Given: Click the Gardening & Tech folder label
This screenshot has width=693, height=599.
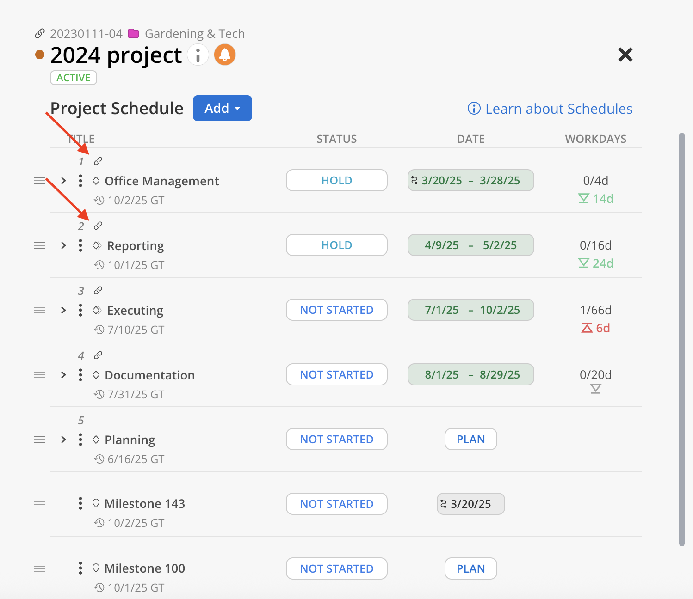Looking at the screenshot, I should (194, 34).
